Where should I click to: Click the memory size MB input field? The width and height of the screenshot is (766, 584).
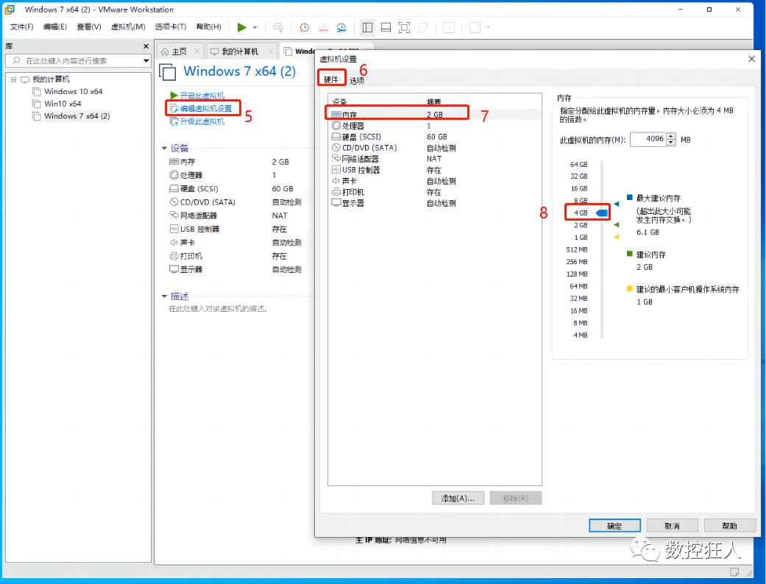click(648, 139)
